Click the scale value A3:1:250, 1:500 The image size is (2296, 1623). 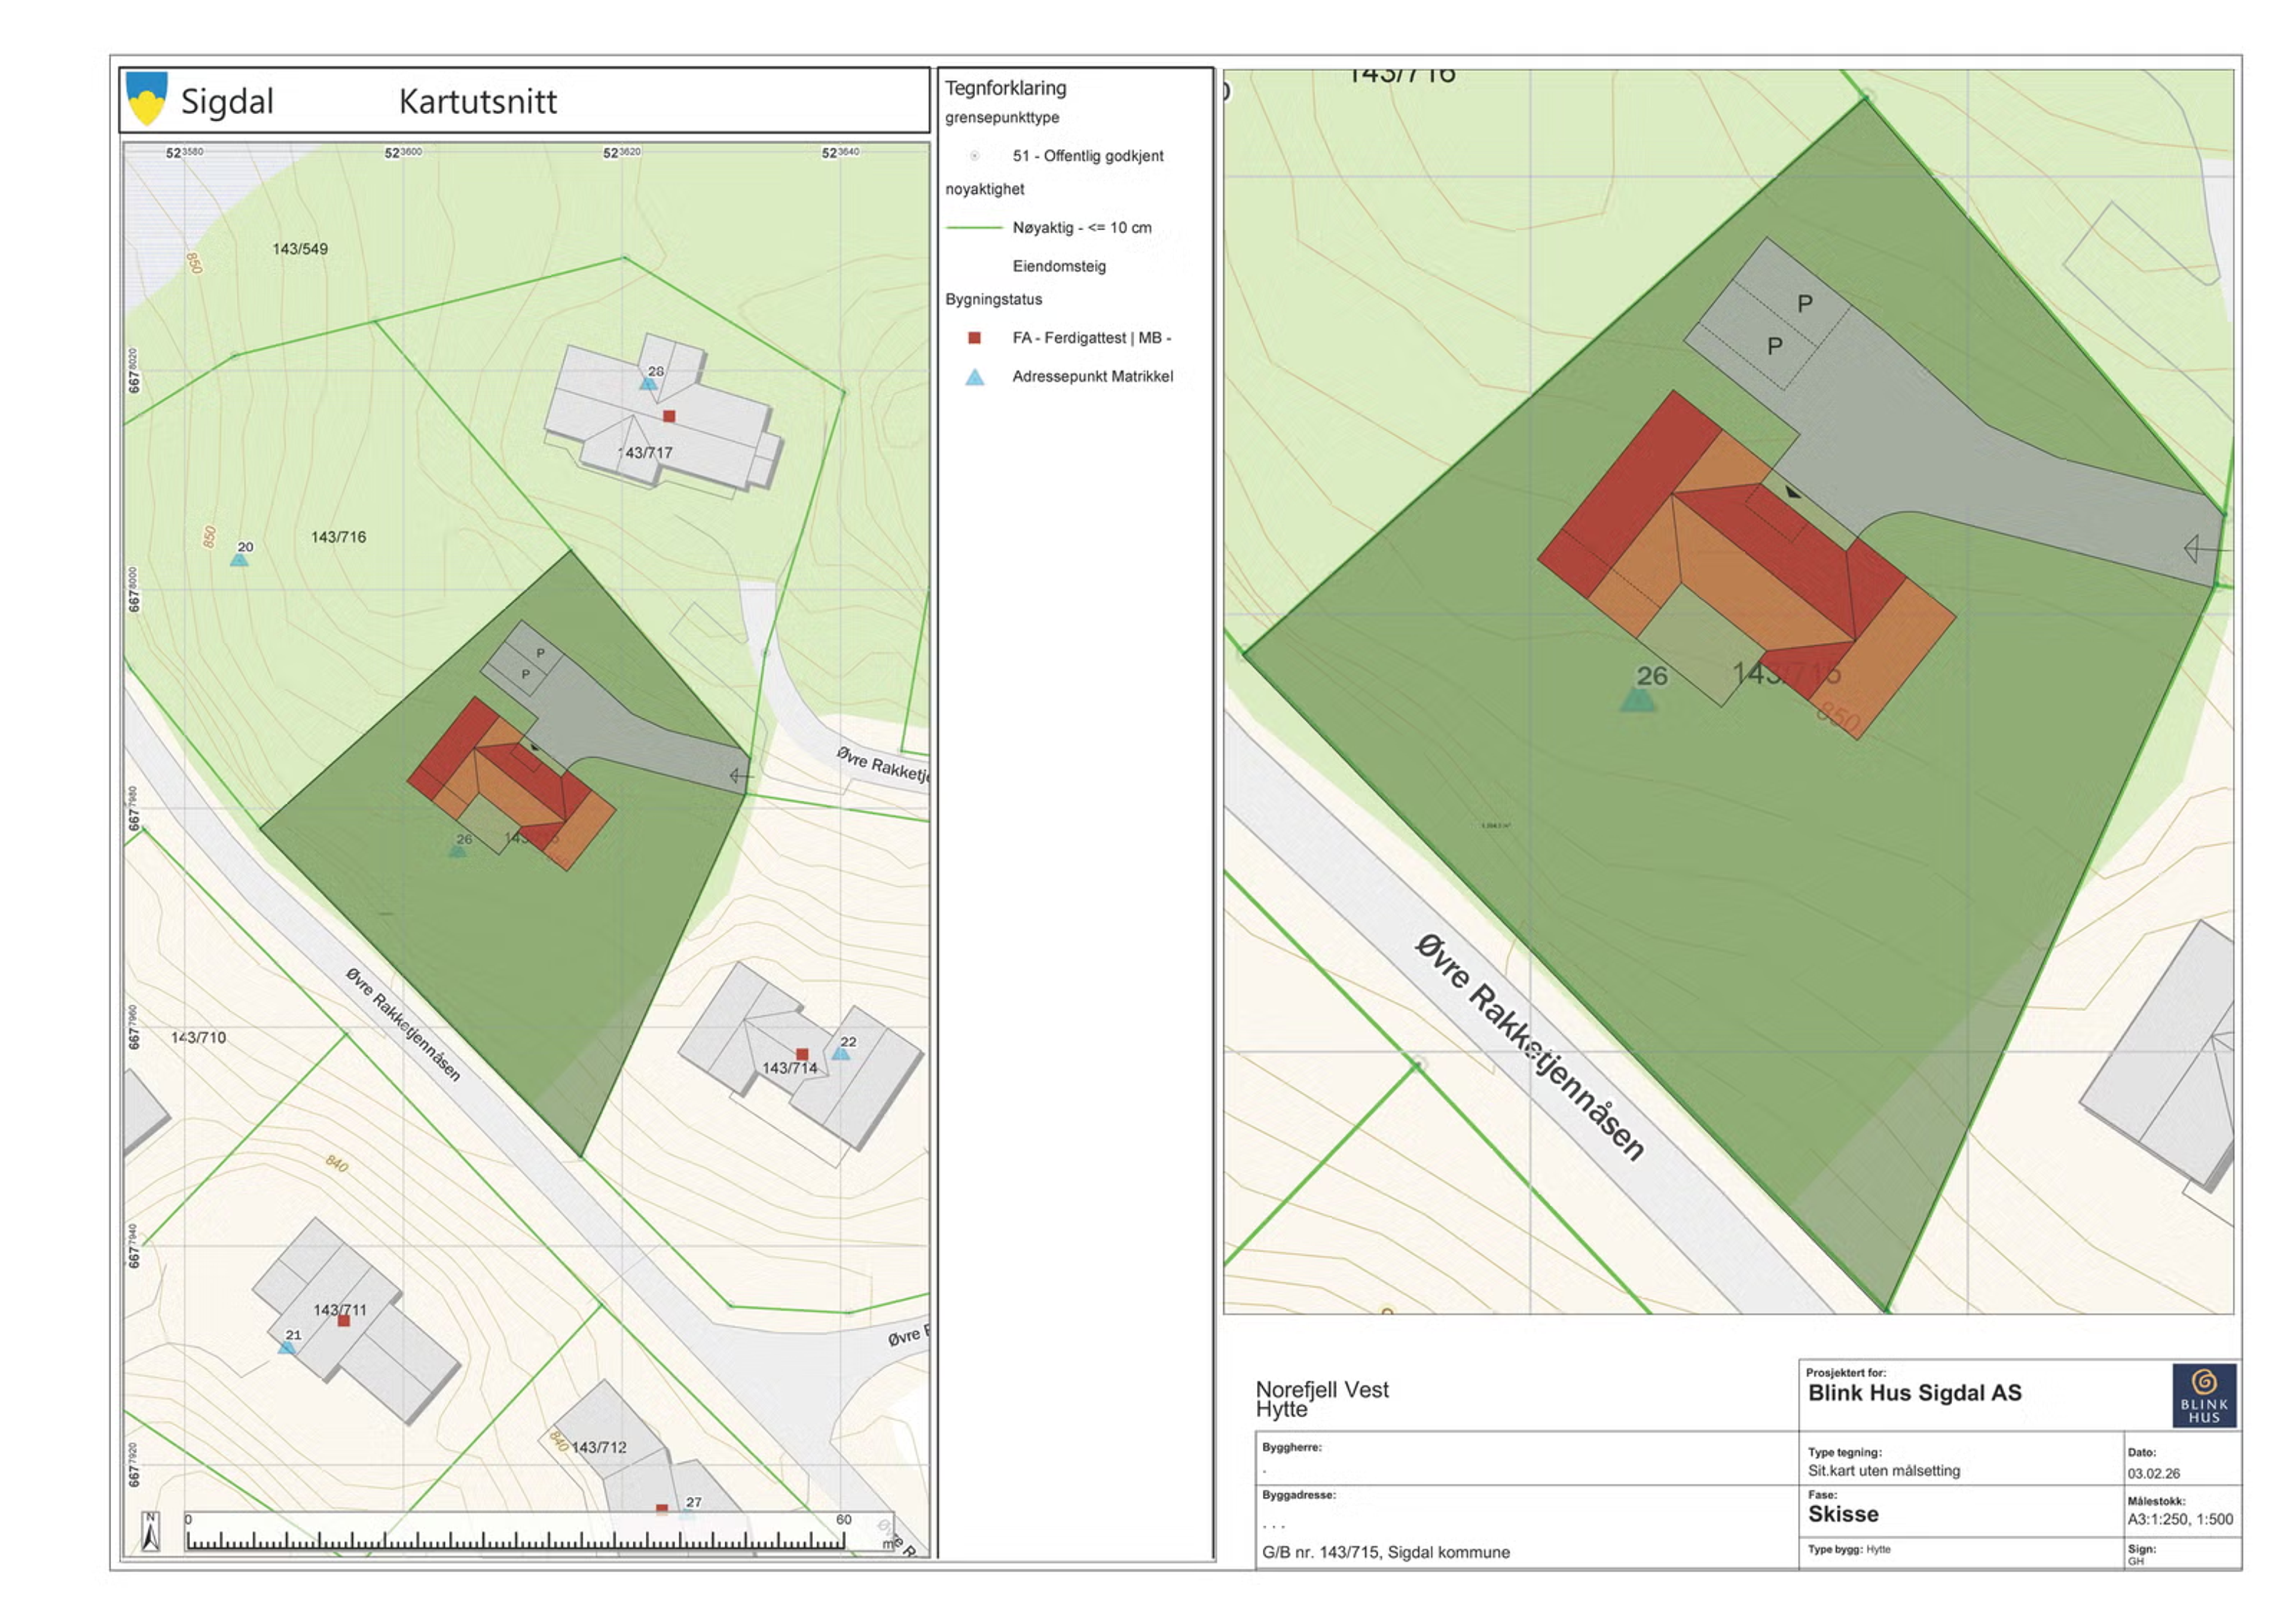2180,1520
